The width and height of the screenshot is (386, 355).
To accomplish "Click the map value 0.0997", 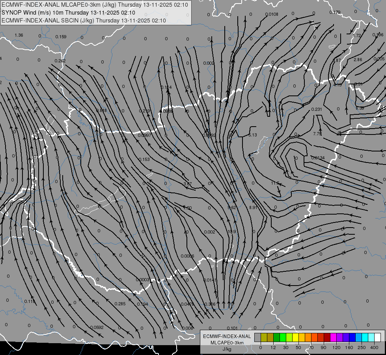I will (145, 136).
